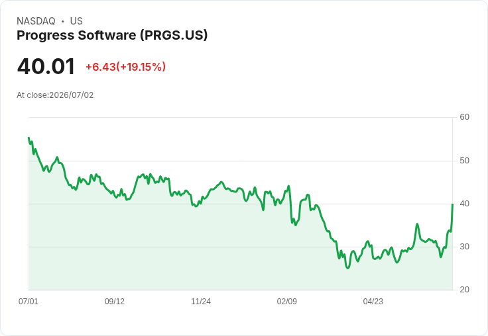Click the 04/23 date axis label
Screen dimensions: 488x336
coord(373,301)
